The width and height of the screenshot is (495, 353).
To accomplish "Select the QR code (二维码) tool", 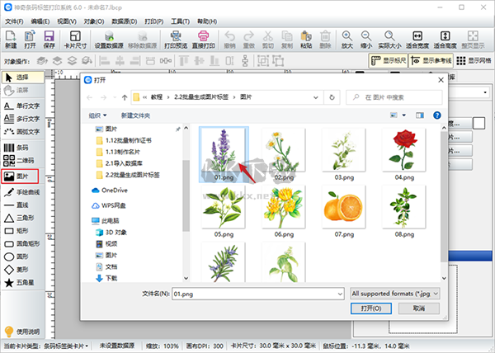I will tap(20, 161).
